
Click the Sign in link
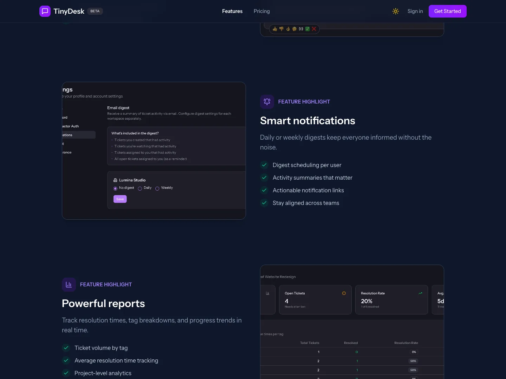(x=415, y=11)
